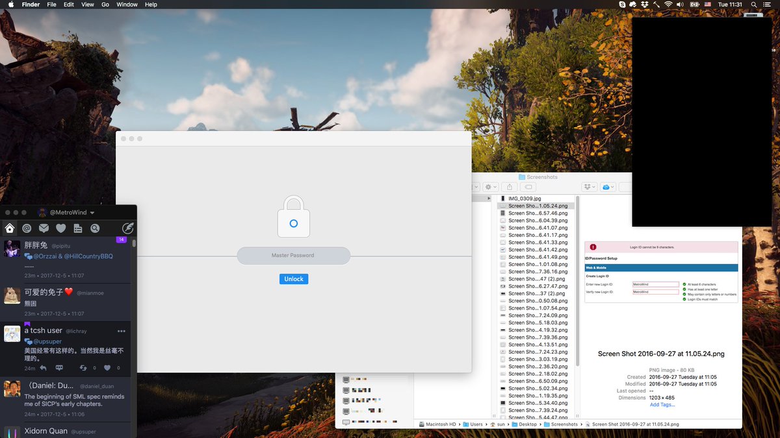Open the Home timeline tab icon

[x=10, y=228]
